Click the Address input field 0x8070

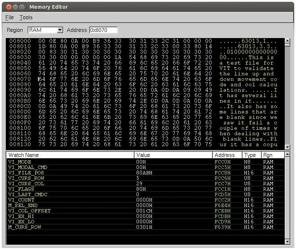pyautogui.click(x=104, y=30)
